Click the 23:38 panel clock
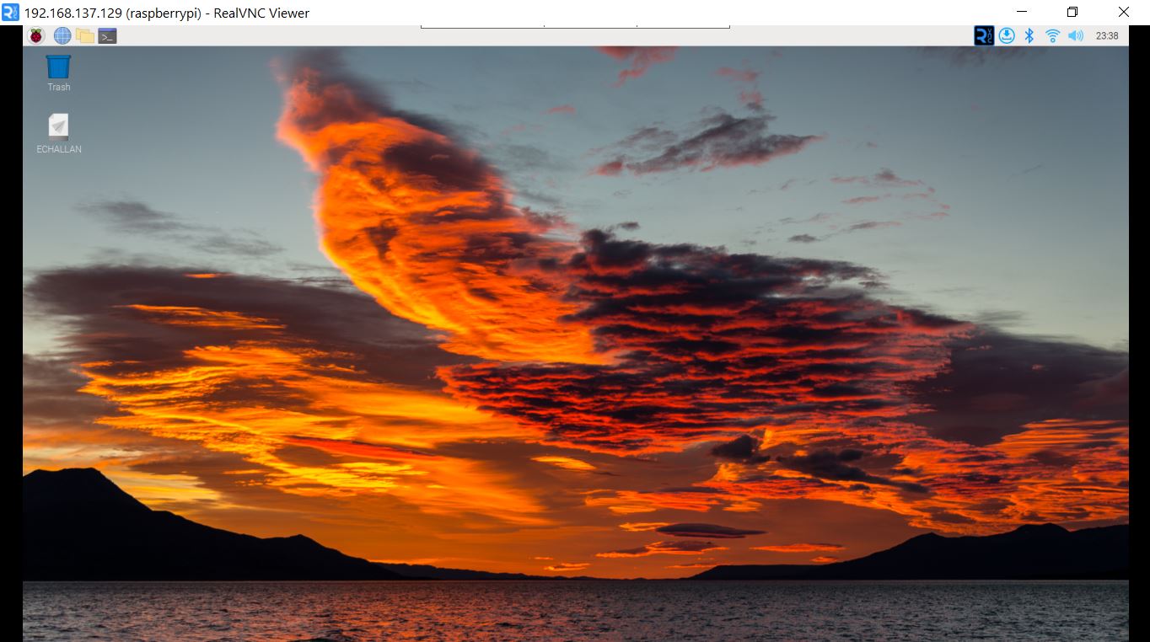1150x642 pixels. pyautogui.click(x=1107, y=35)
